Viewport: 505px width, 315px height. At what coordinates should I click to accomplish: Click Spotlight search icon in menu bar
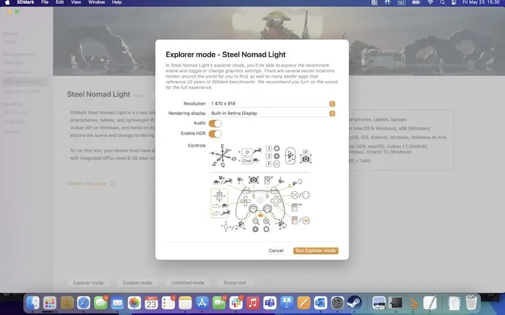tap(443, 3)
